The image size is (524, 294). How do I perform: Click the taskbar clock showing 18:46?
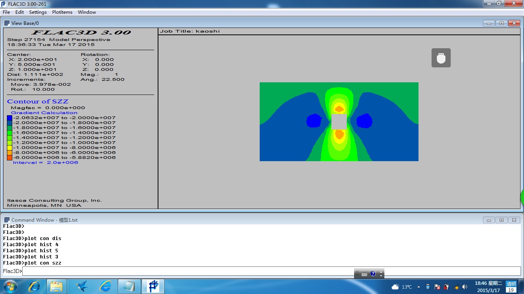tap(488, 287)
